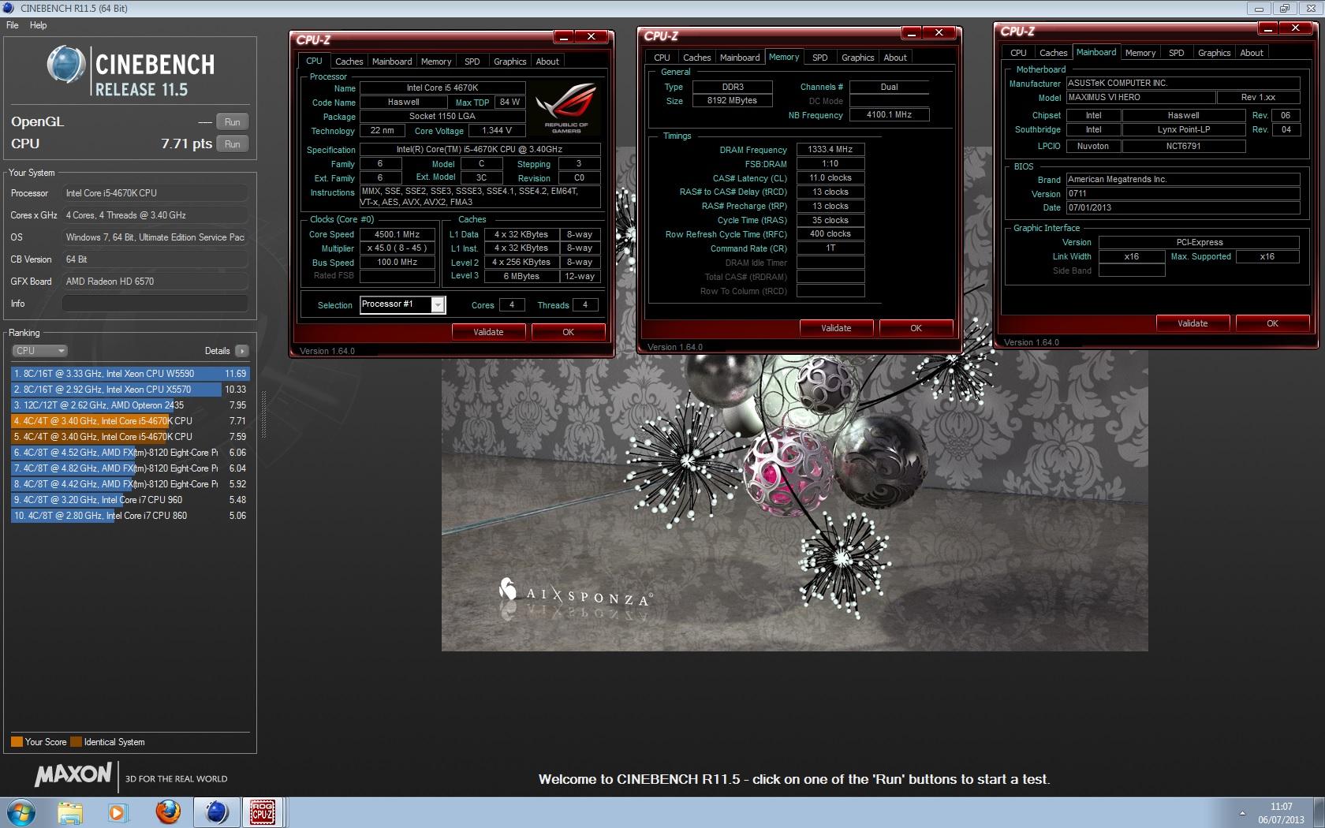The image size is (1325, 828).
Task: Click the empty Info field
Action: (155, 304)
